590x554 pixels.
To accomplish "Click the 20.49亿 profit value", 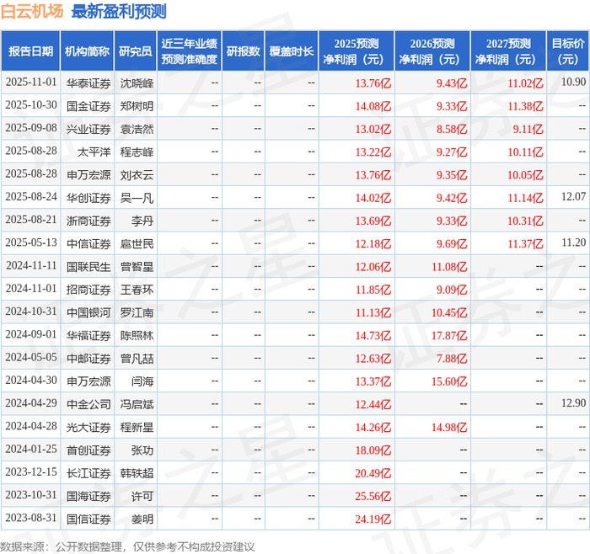I will coord(373,473).
